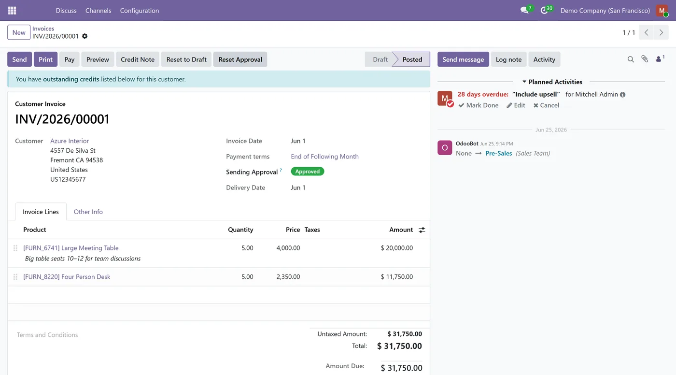Click the Terms and Conditions field

tap(47, 335)
